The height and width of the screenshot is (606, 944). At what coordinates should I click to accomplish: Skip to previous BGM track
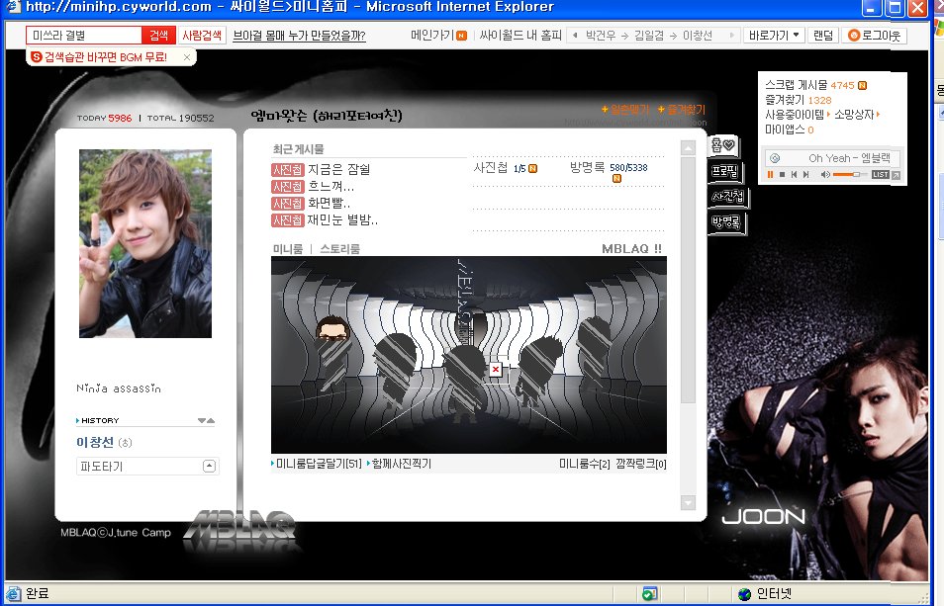click(x=795, y=175)
